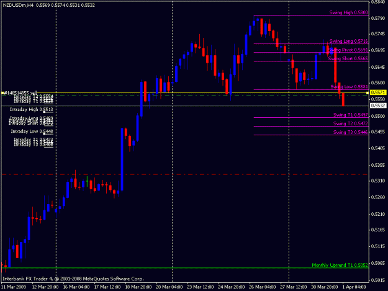Click the 0.5210 price scale value

pos(378,214)
